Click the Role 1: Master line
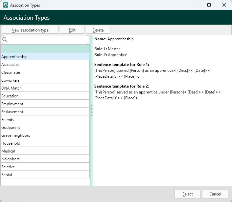Viewport: 232px width, 202px height. [x=107, y=49]
